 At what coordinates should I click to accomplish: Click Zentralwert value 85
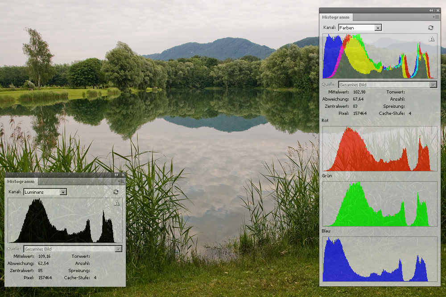point(41,271)
